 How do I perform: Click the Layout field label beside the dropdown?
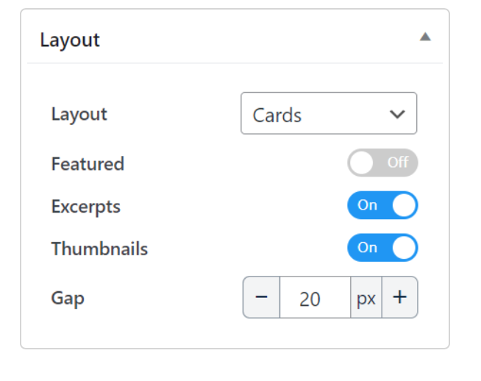click(79, 114)
